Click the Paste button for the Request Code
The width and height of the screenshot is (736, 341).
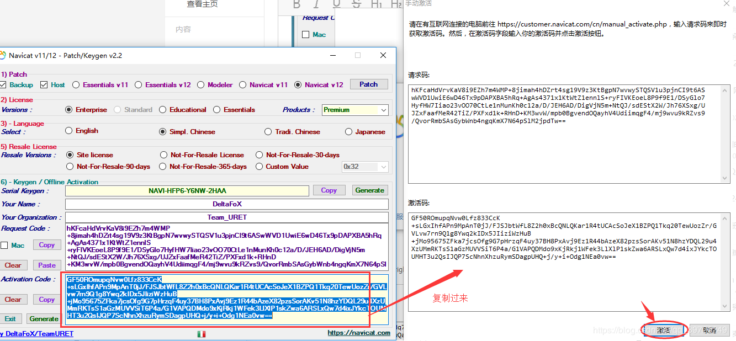tap(47, 265)
